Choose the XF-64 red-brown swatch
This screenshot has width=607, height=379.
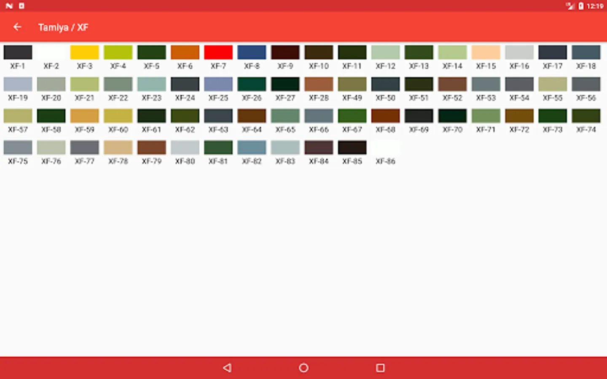click(252, 116)
